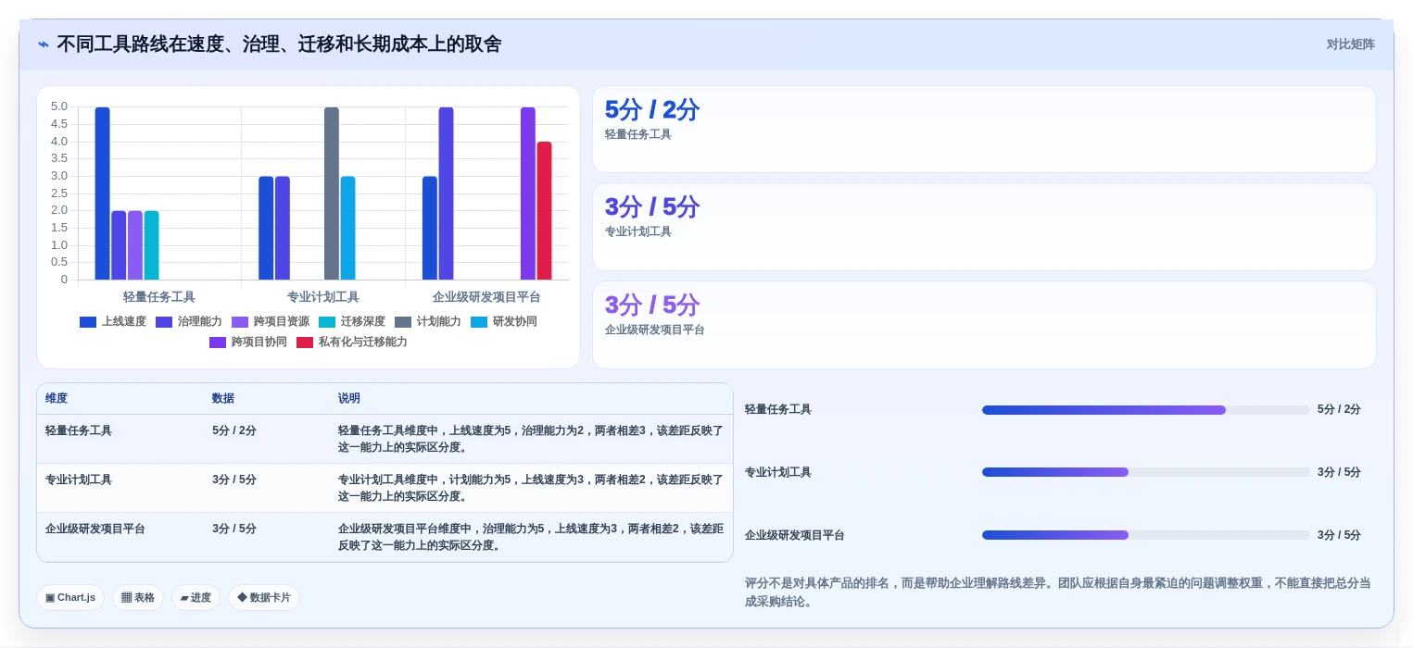Click the red 私有化与迁移能力 bar
The image size is (1413, 648).
click(545, 211)
